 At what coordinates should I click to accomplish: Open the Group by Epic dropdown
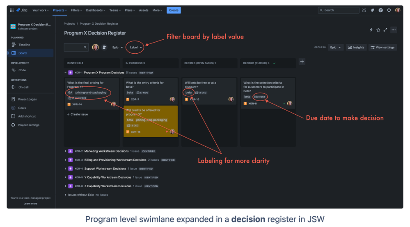click(x=335, y=47)
